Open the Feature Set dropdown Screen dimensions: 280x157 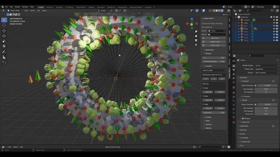(266, 69)
